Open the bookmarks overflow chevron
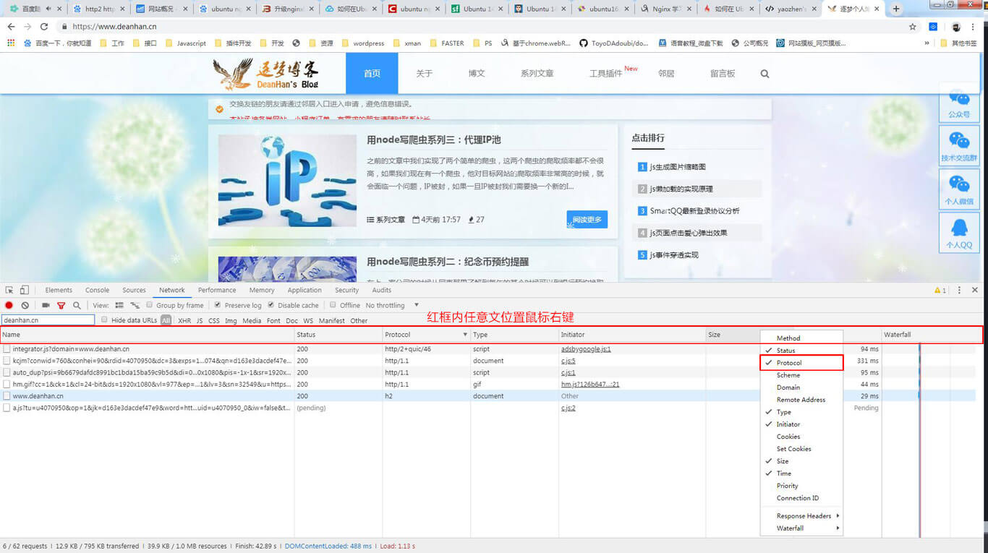This screenshot has height=553, width=988. tap(927, 43)
